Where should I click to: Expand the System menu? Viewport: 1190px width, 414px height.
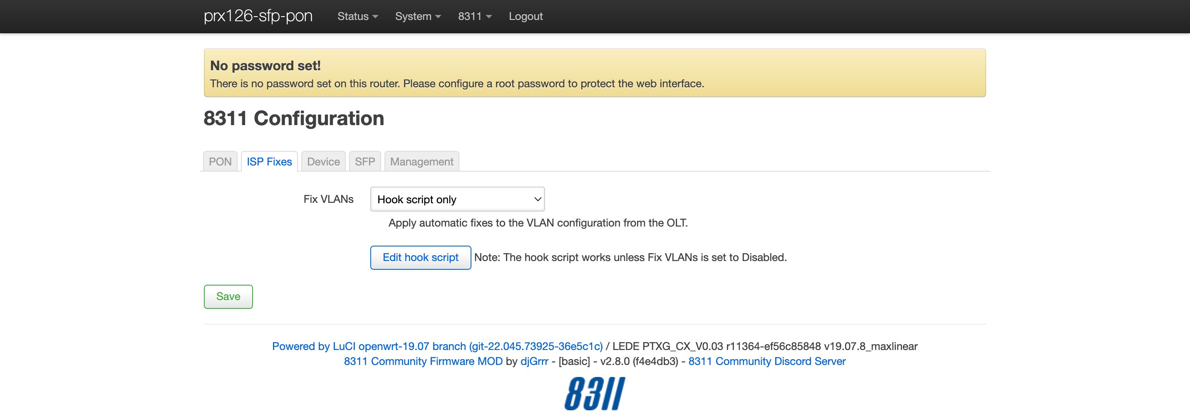coord(418,17)
